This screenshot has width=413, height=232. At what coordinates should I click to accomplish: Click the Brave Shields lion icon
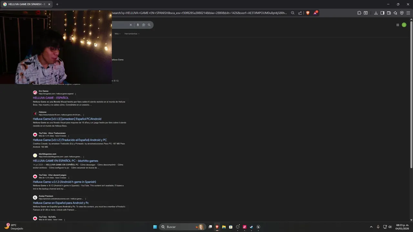click(x=307, y=13)
